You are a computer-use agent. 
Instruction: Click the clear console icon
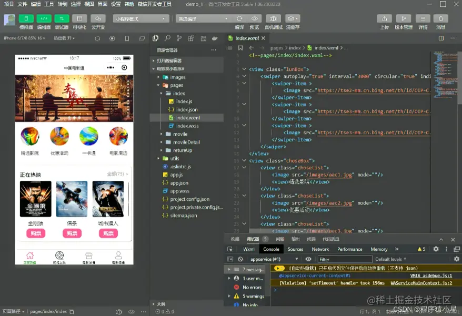pyautogui.click(x=240, y=259)
